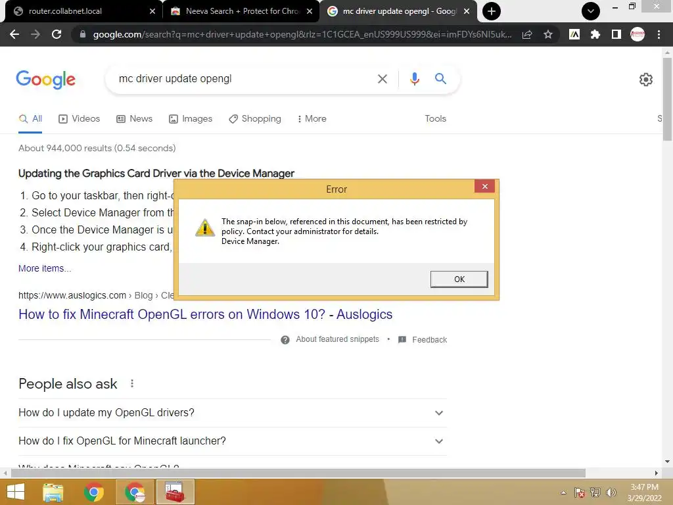Open the More search categories menu

312,118
